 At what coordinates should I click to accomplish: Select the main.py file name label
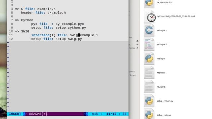pyautogui.click(x=161, y=59)
